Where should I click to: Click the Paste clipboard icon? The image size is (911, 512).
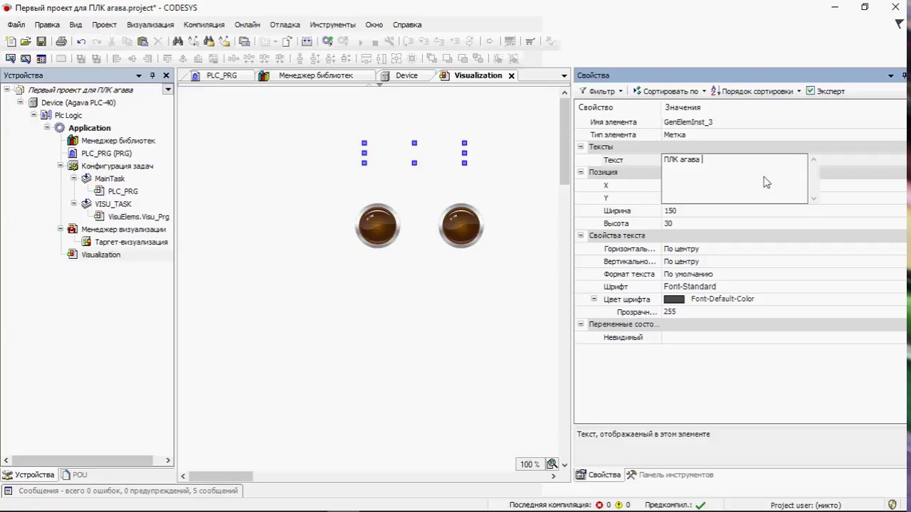(142, 42)
